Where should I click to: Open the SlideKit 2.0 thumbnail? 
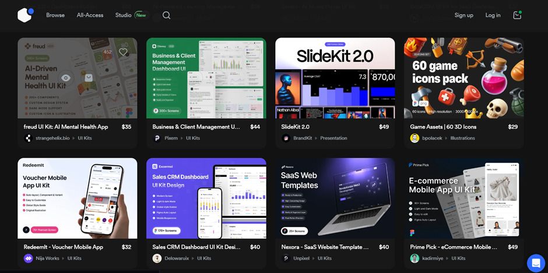(335, 78)
